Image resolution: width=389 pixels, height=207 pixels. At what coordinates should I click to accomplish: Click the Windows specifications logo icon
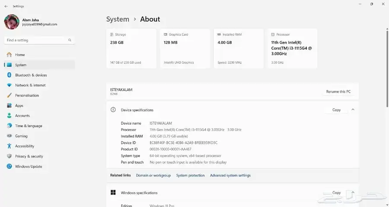[113, 193]
